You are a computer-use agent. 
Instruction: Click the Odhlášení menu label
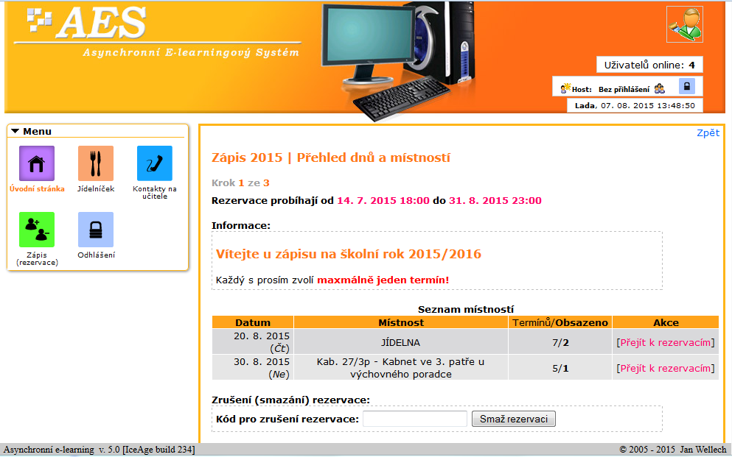click(96, 255)
